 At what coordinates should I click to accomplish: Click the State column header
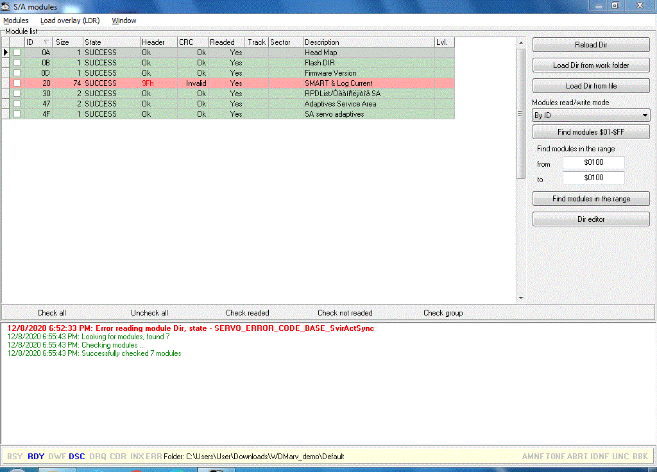111,42
